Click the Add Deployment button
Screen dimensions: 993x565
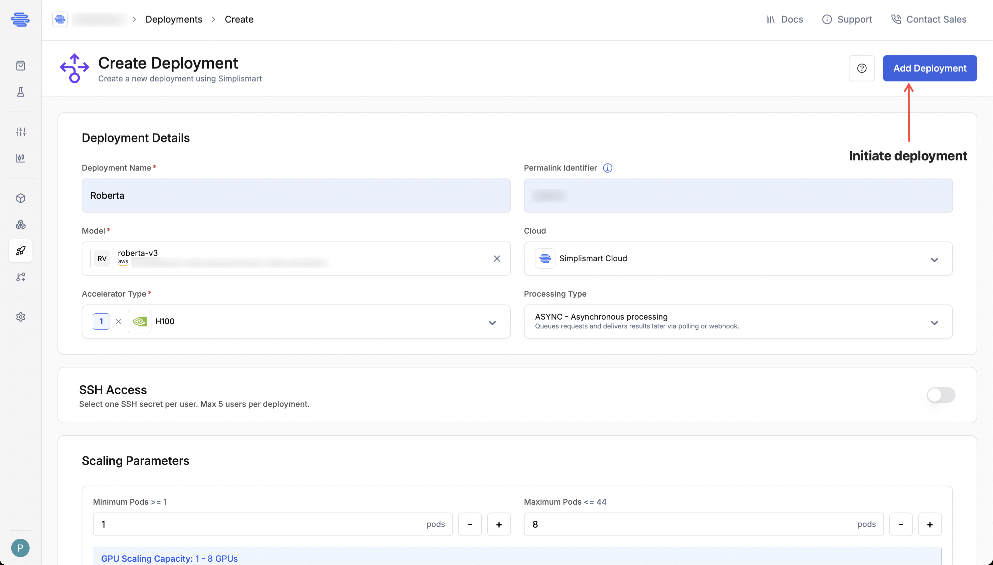930,68
